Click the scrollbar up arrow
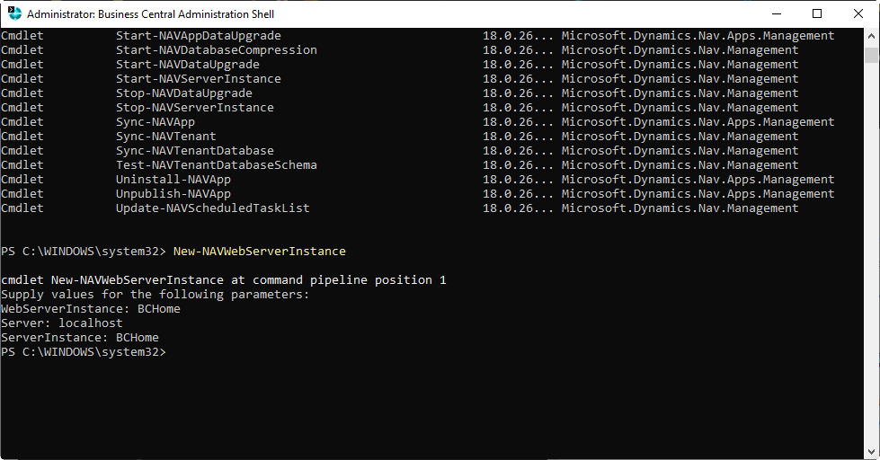The image size is (880, 460). point(872,36)
